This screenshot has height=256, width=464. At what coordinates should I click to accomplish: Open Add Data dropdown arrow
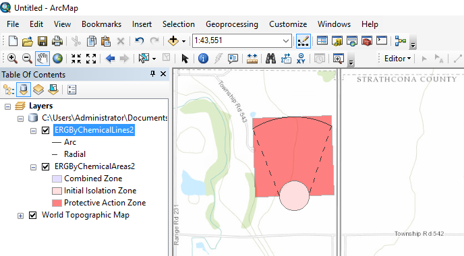pyautogui.click(x=183, y=41)
